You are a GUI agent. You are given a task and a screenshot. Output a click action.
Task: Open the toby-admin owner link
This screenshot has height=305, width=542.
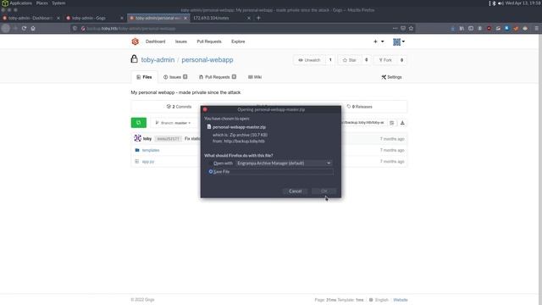click(158, 60)
